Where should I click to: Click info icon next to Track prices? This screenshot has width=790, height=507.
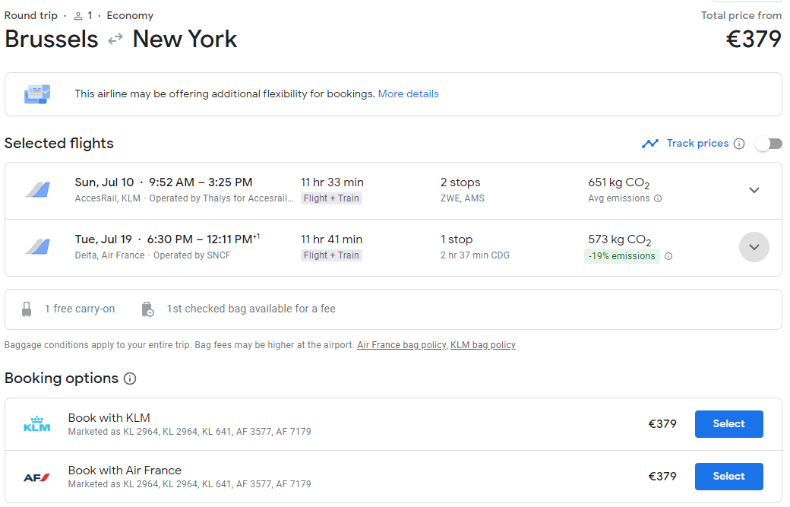pos(739,144)
